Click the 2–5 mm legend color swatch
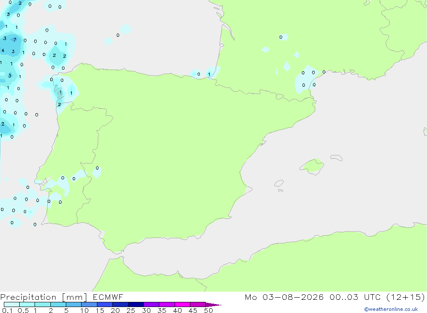Screen dimensions: 427x313 [58, 304]
